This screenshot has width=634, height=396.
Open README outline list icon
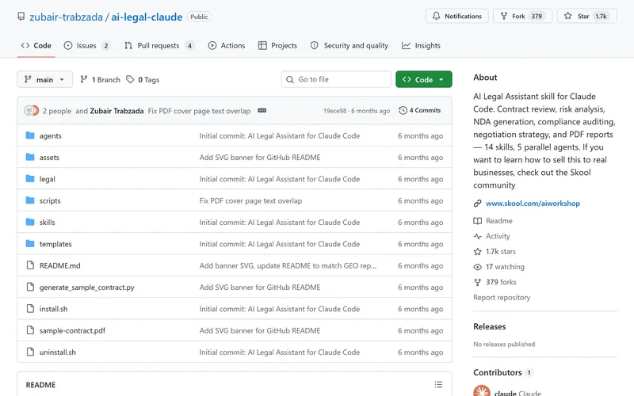[x=438, y=384]
